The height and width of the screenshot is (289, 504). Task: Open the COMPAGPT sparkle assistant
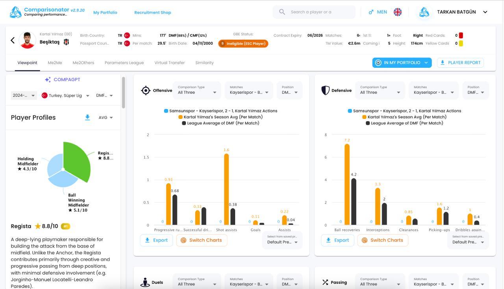coord(62,80)
